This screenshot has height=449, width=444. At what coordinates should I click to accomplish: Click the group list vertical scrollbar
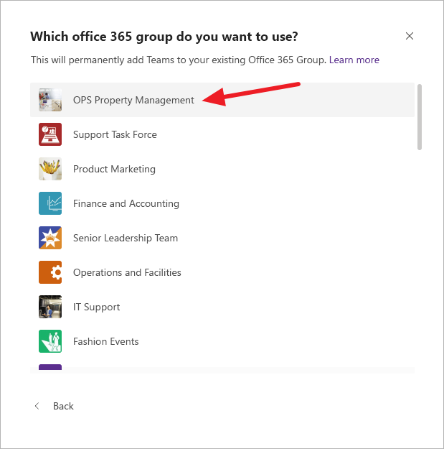[x=420, y=117]
